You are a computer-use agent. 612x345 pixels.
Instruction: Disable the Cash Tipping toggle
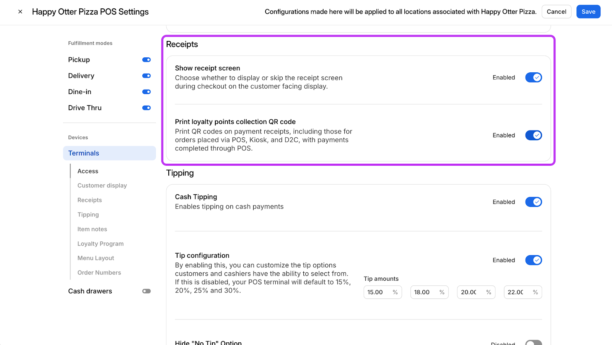coord(534,202)
